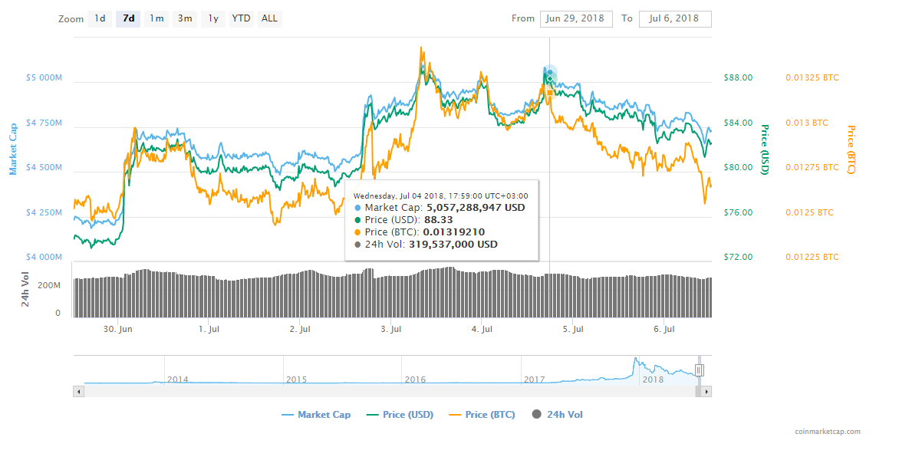Click the navigator horizontal scrollbar track

(x=384, y=391)
